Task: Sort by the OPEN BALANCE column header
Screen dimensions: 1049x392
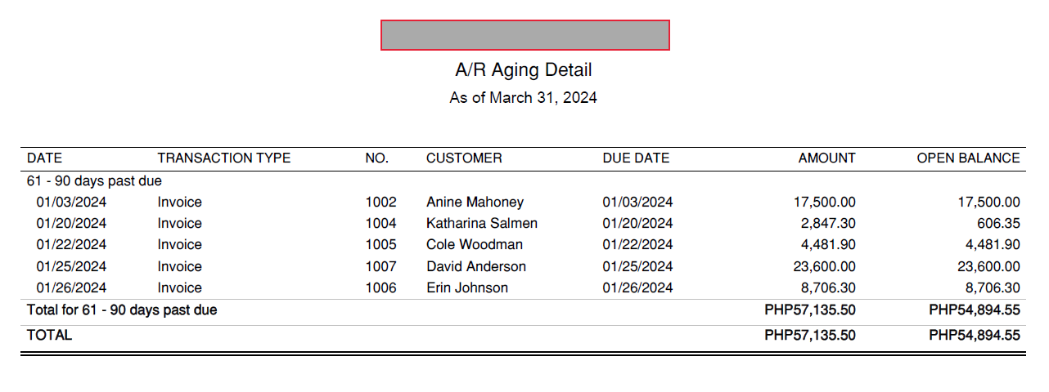Action: (968, 158)
